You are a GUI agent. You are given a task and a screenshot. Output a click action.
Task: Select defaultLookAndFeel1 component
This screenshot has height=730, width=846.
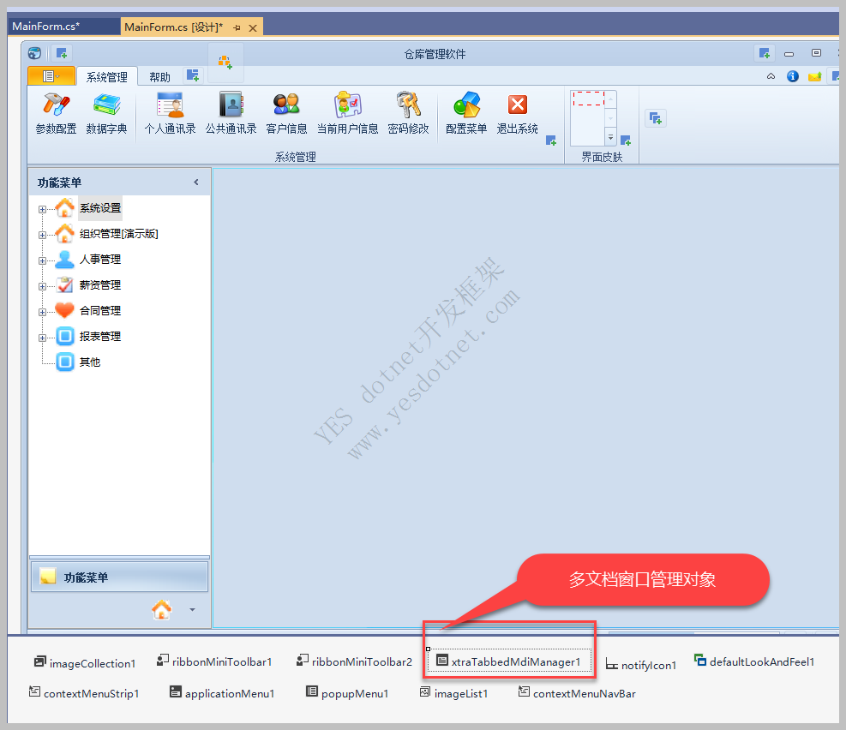point(754,661)
